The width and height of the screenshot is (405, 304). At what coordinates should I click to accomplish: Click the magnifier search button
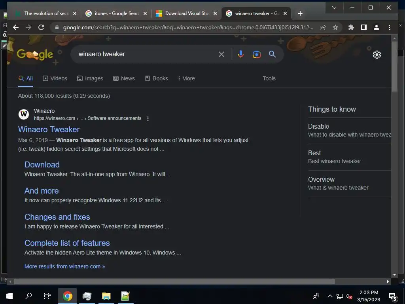272,54
